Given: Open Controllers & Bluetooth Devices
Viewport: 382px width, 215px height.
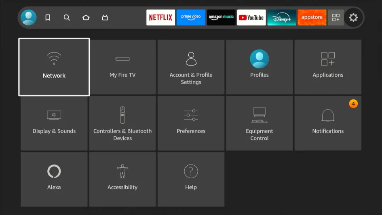Looking at the screenshot, I should pos(122,123).
